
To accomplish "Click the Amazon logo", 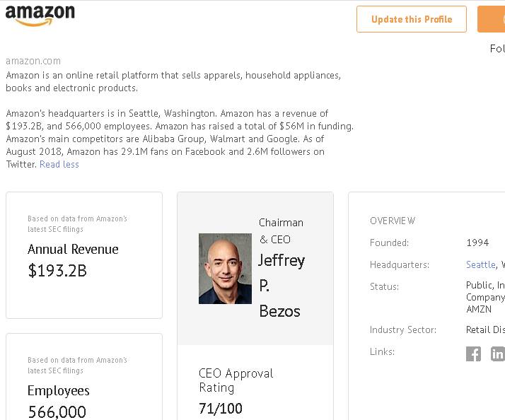I will [40, 16].
